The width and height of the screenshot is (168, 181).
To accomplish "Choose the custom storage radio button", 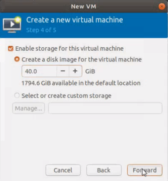I will coord(17,95).
